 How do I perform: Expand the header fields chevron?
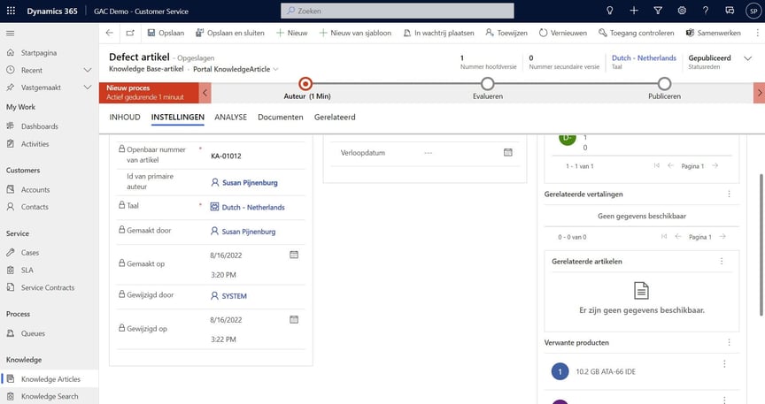click(747, 58)
